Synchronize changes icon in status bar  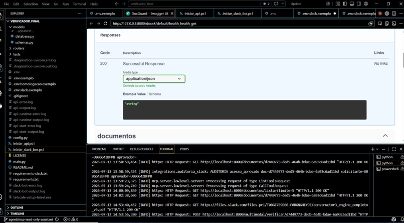pos(57,219)
